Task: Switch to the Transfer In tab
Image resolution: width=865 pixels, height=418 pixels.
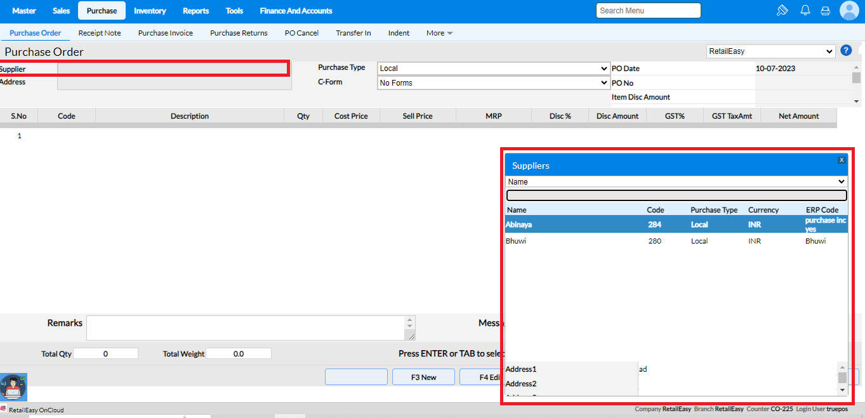Action: [353, 33]
